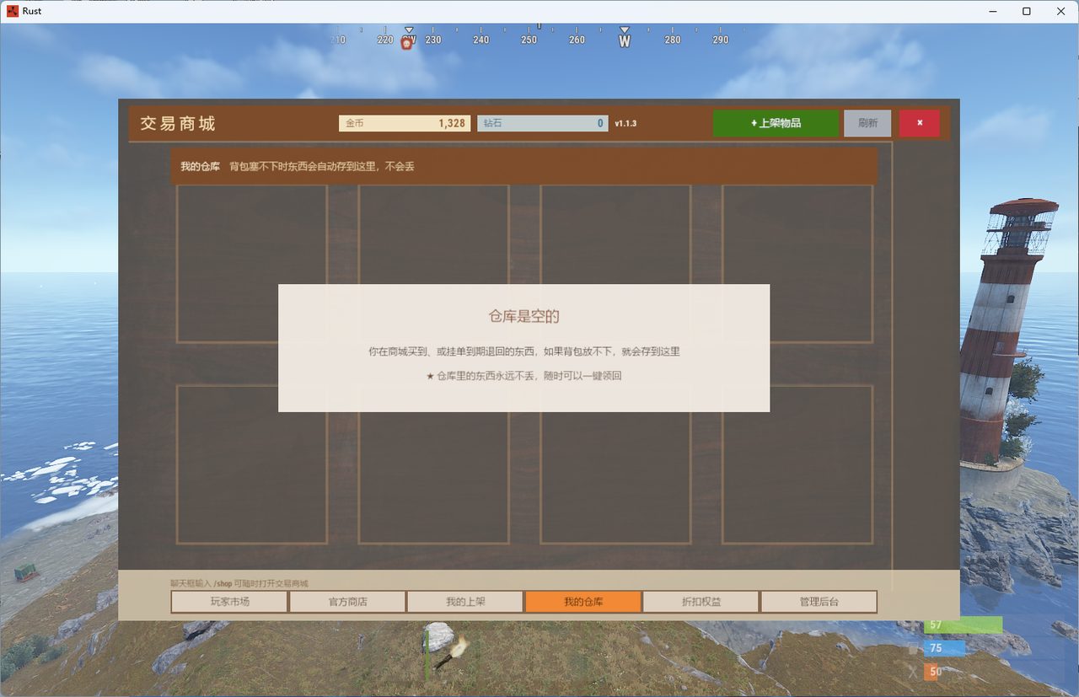Click the green health bar showing 57
Screen dimensions: 1079x697
964,625
